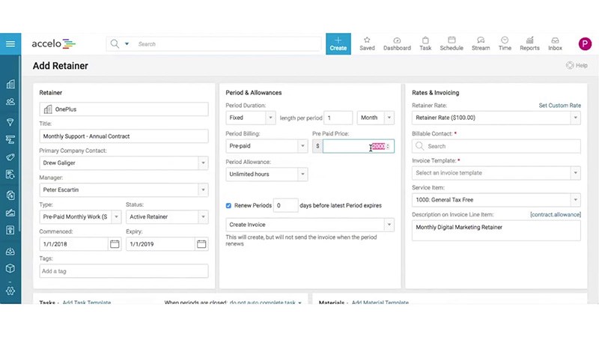Expand the Retainer Rate dropdown

pyautogui.click(x=575, y=118)
